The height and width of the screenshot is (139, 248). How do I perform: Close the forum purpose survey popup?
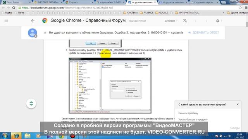pyautogui.click(x=238, y=104)
